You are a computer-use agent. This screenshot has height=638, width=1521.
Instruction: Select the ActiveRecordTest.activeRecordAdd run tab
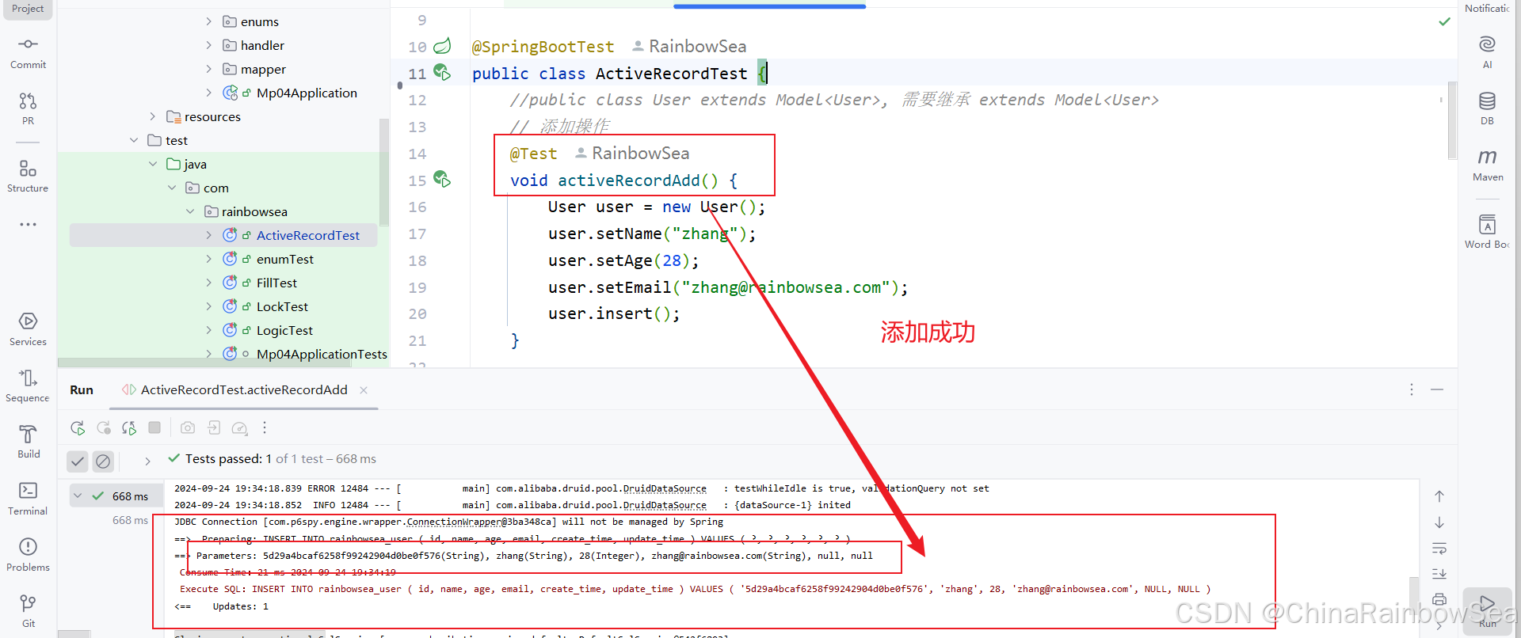pyautogui.click(x=244, y=390)
